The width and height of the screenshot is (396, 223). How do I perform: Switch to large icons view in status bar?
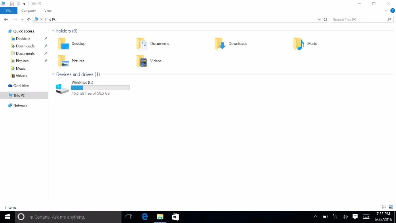[391, 207]
